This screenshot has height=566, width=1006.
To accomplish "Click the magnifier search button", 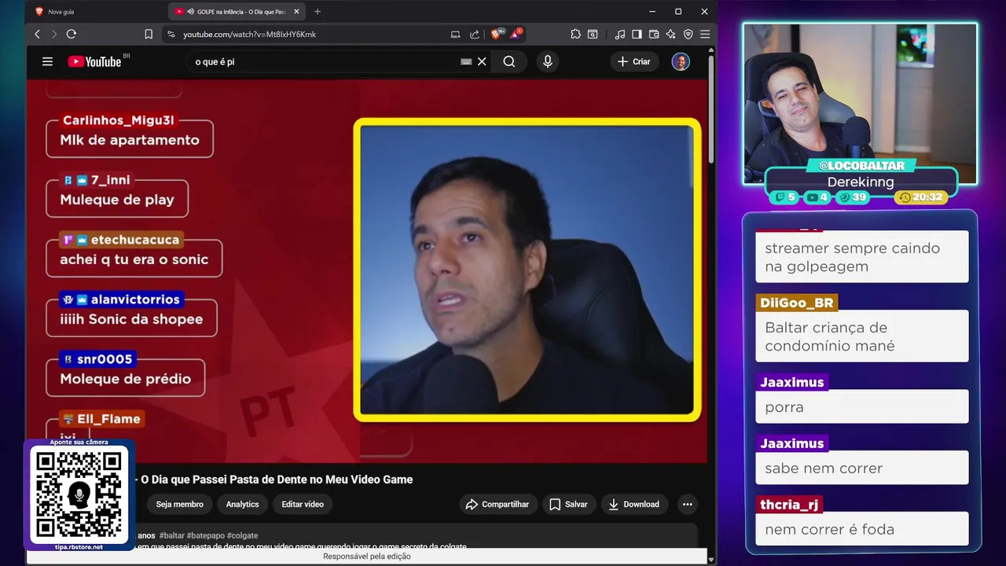I will pos(509,61).
